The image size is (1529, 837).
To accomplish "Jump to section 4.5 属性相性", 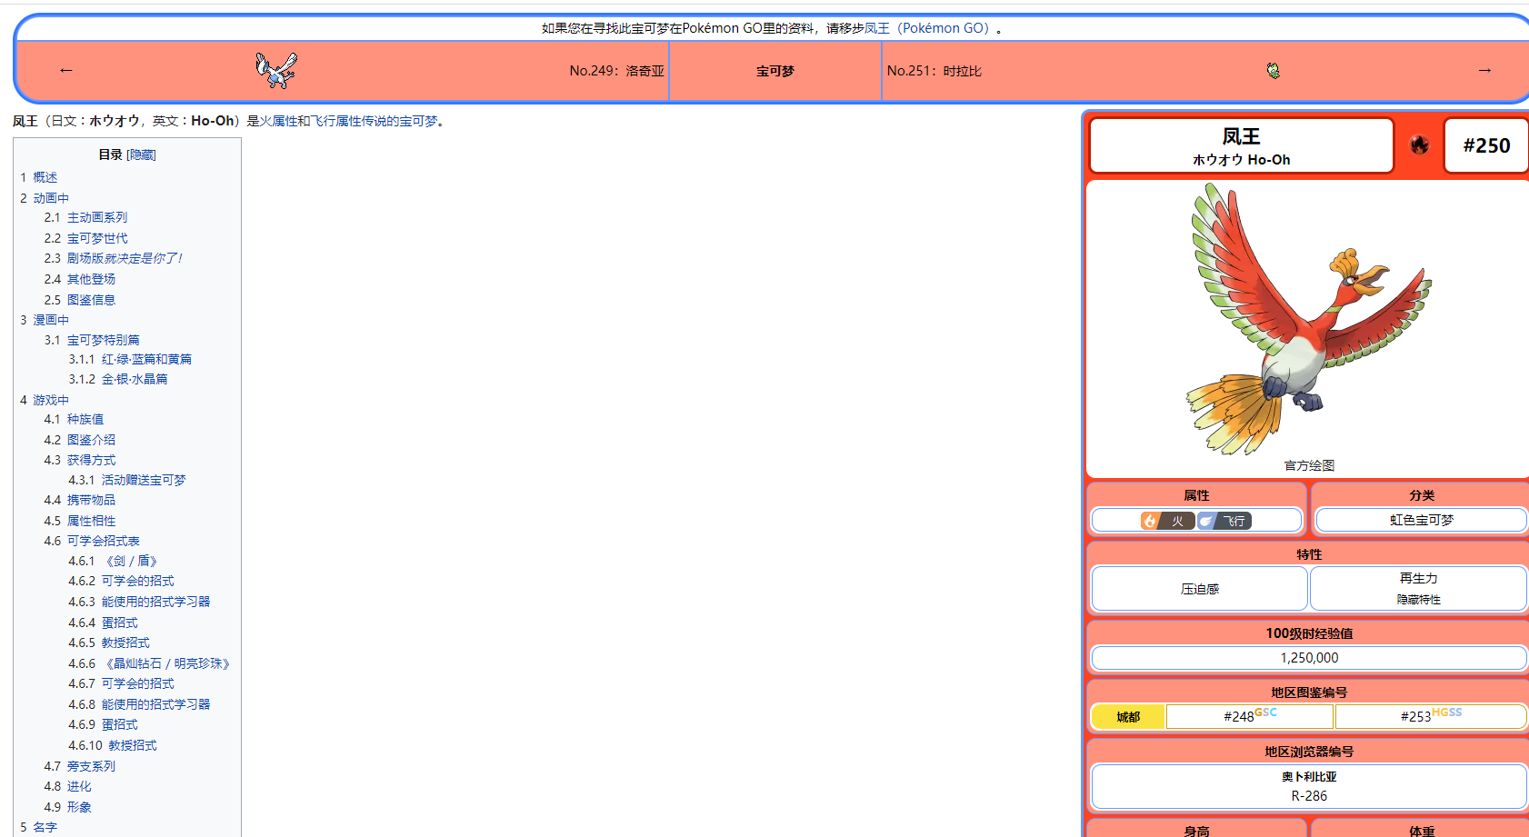I will [80, 521].
